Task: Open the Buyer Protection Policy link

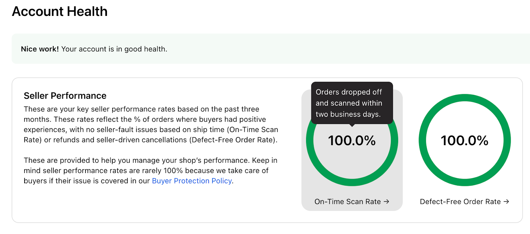Action: pos(192,181)
